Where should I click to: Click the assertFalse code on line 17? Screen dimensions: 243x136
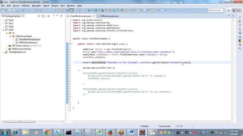point(98,62)
